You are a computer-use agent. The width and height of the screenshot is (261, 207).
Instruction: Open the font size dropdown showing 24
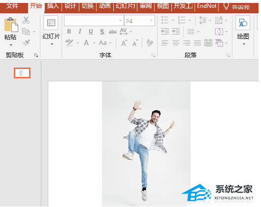coord(151,21)
